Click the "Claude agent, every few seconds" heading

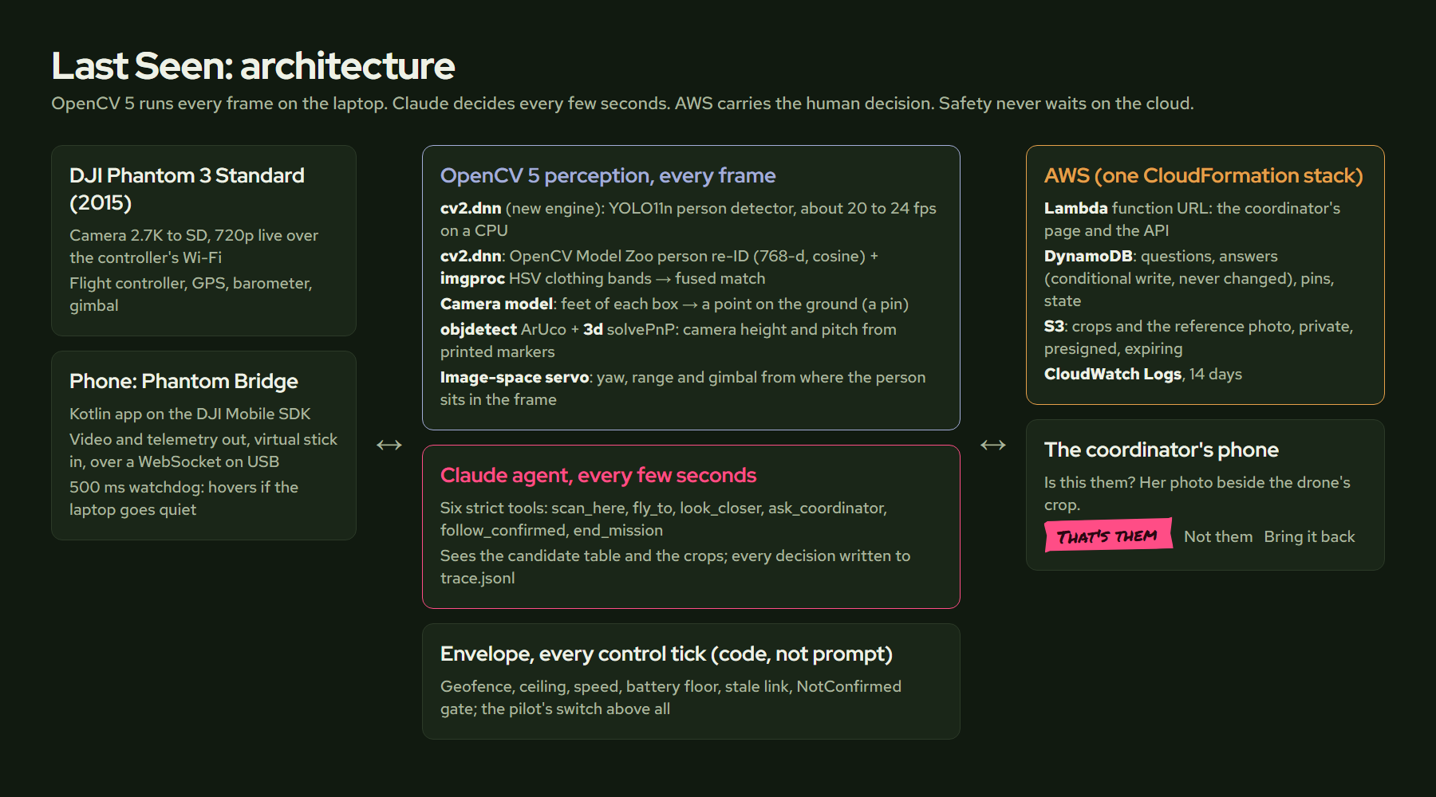pos(598,475)
